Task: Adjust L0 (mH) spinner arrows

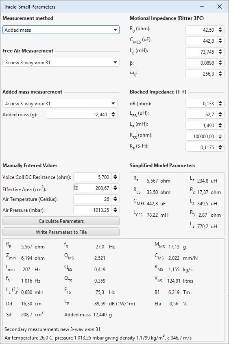Action: 220,52
